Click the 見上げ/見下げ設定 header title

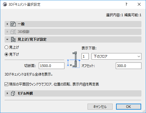(32, 39)
